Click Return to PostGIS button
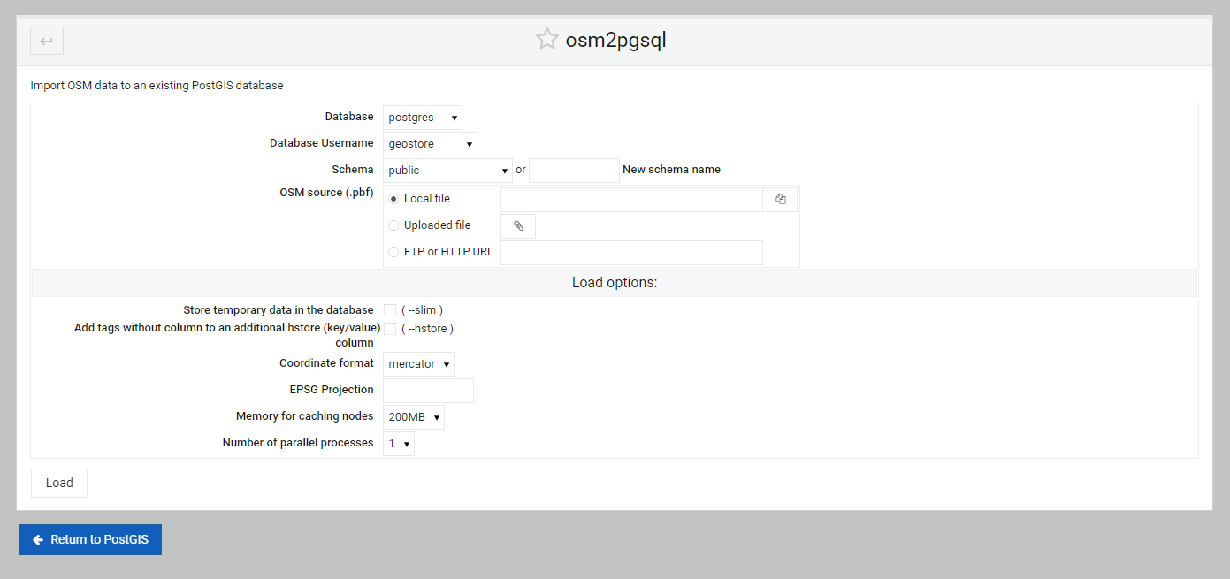 (90, 540)
